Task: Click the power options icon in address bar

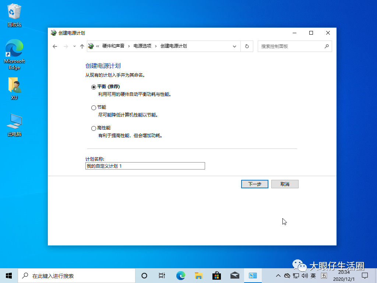Action: 91,46
